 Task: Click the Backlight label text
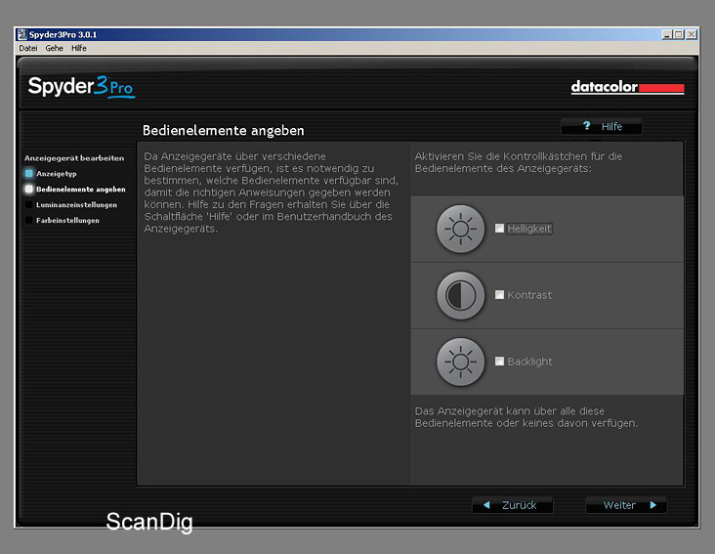click(x=529, y=362)
